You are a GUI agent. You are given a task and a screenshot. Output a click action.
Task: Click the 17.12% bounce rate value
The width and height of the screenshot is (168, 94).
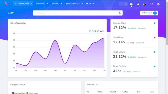pos(120,28)
